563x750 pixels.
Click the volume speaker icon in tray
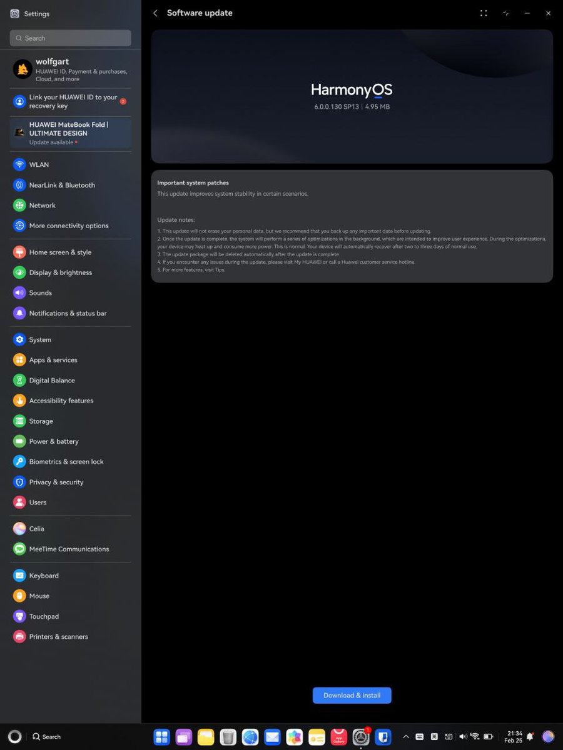pos(462,737)
